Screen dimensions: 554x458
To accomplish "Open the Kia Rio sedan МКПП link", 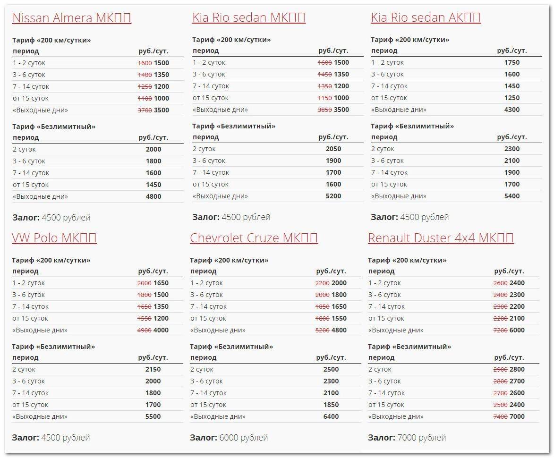I will pos(248,17).
